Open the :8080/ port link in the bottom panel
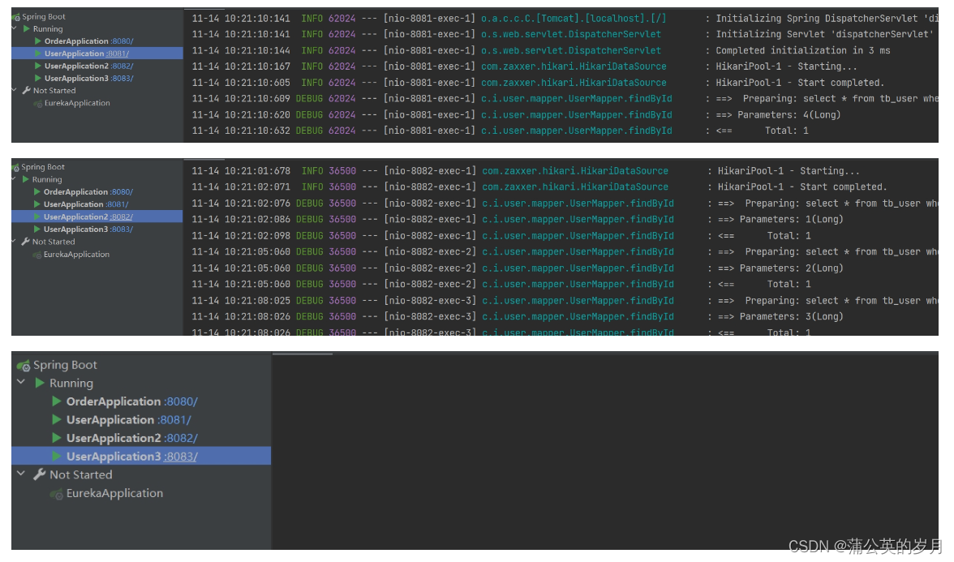 (181, 401)
